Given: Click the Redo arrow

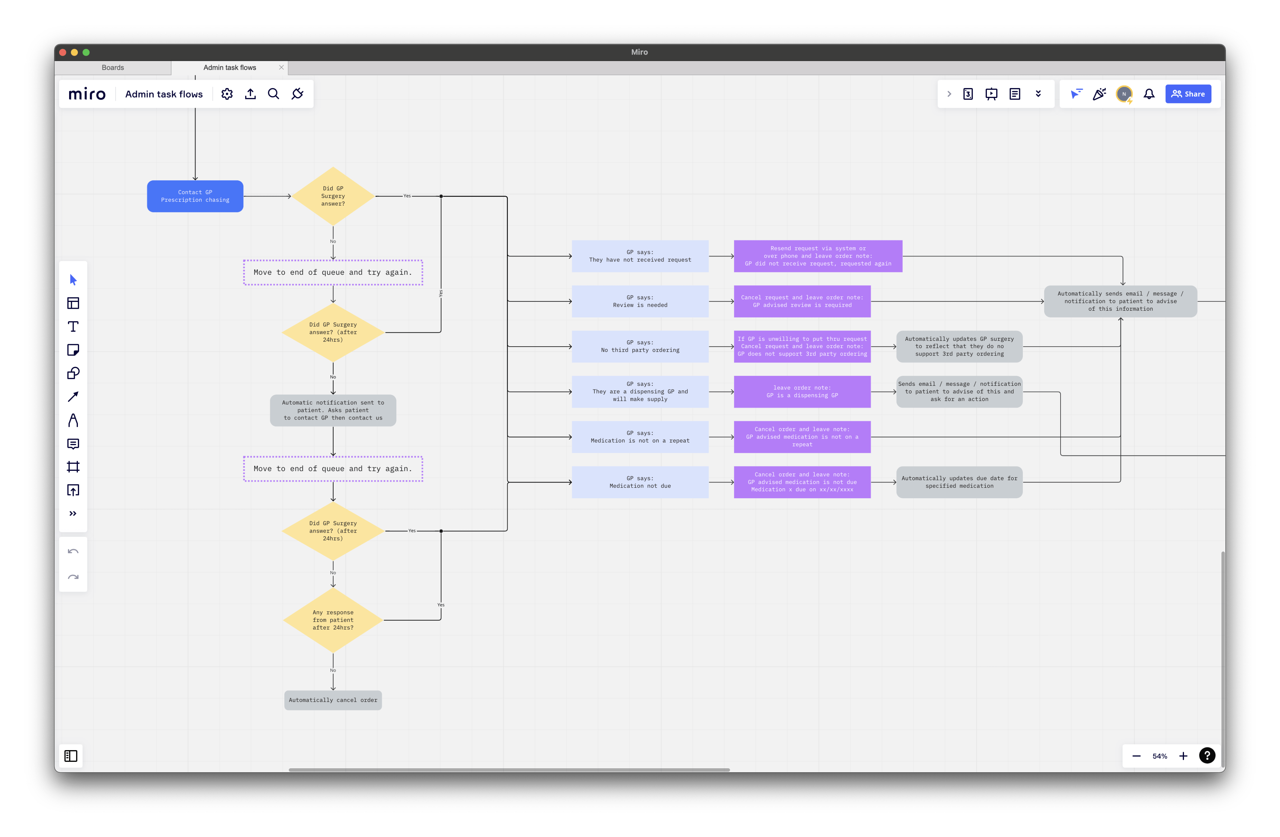Looking at the screenshot, I should tap(73, 577).
